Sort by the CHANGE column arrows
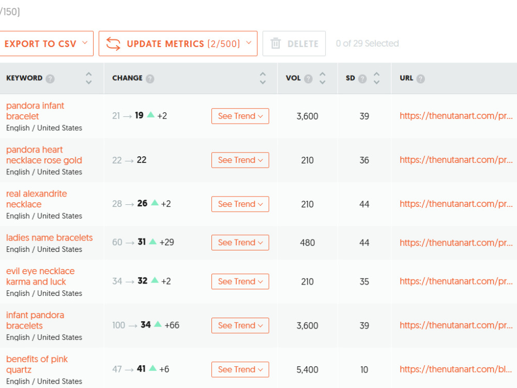517x388 pixels. tap(263, 79)
